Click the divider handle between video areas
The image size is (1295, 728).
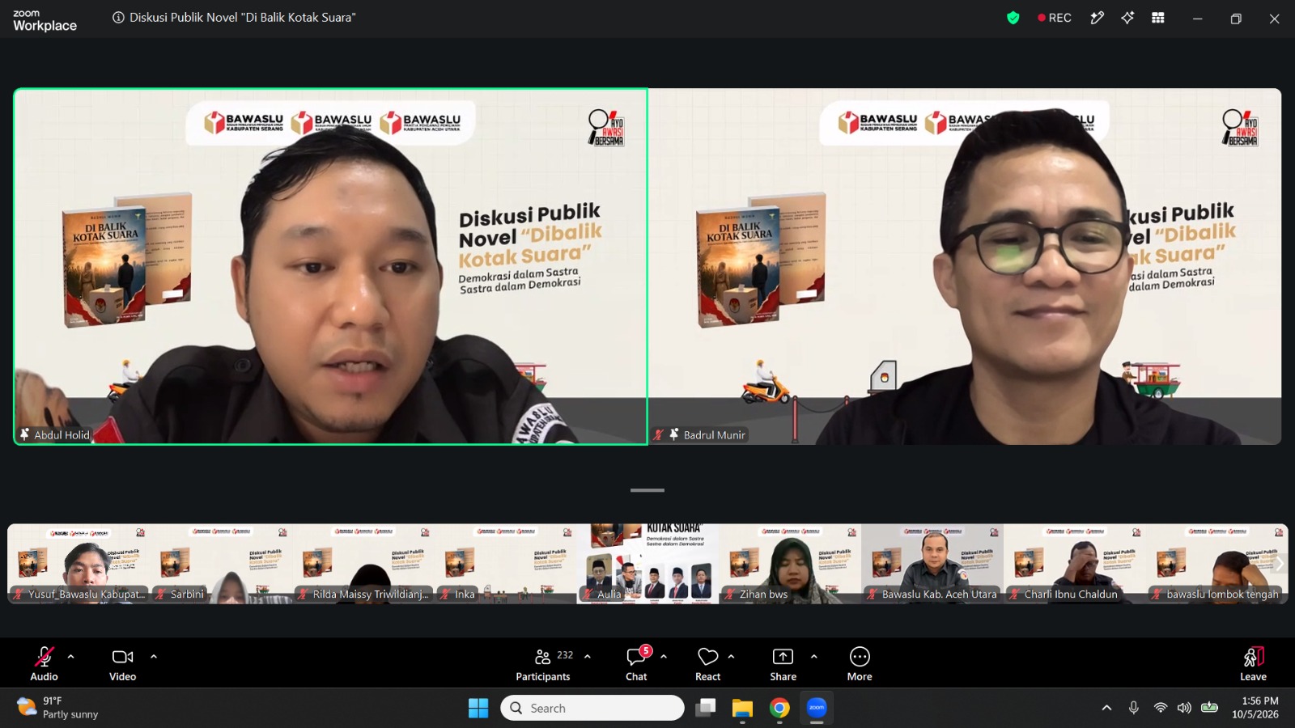coord(647,490)
